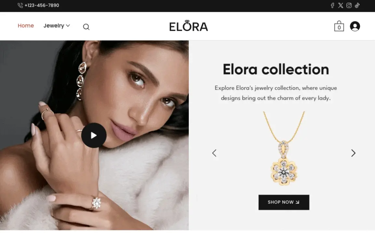Select the Home menu item
Image resolution: width=375 pixels, height=233 pixels.
[26, 26]
